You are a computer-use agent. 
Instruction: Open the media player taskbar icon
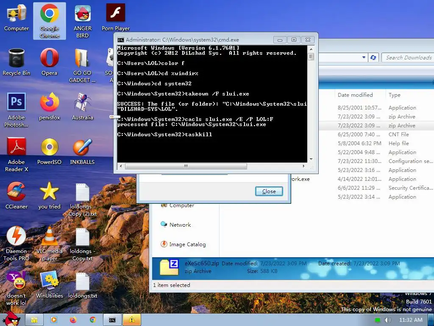(x=54, y=320)
